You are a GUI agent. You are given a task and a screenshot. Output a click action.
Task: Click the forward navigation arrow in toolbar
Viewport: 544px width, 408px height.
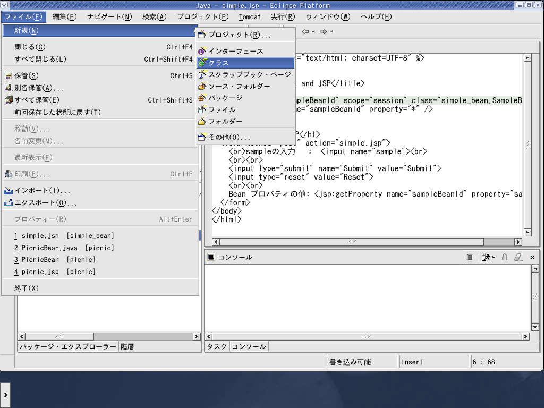click(x=324, y=31)
